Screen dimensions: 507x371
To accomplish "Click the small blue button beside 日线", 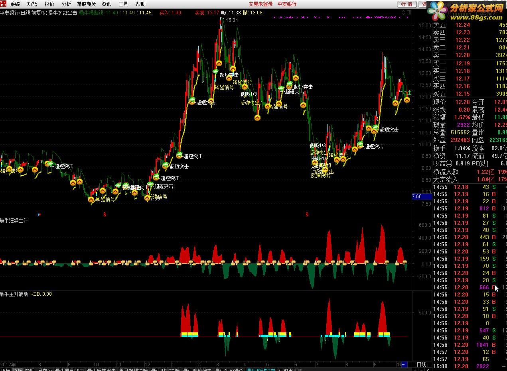I will tap(404, 364).
